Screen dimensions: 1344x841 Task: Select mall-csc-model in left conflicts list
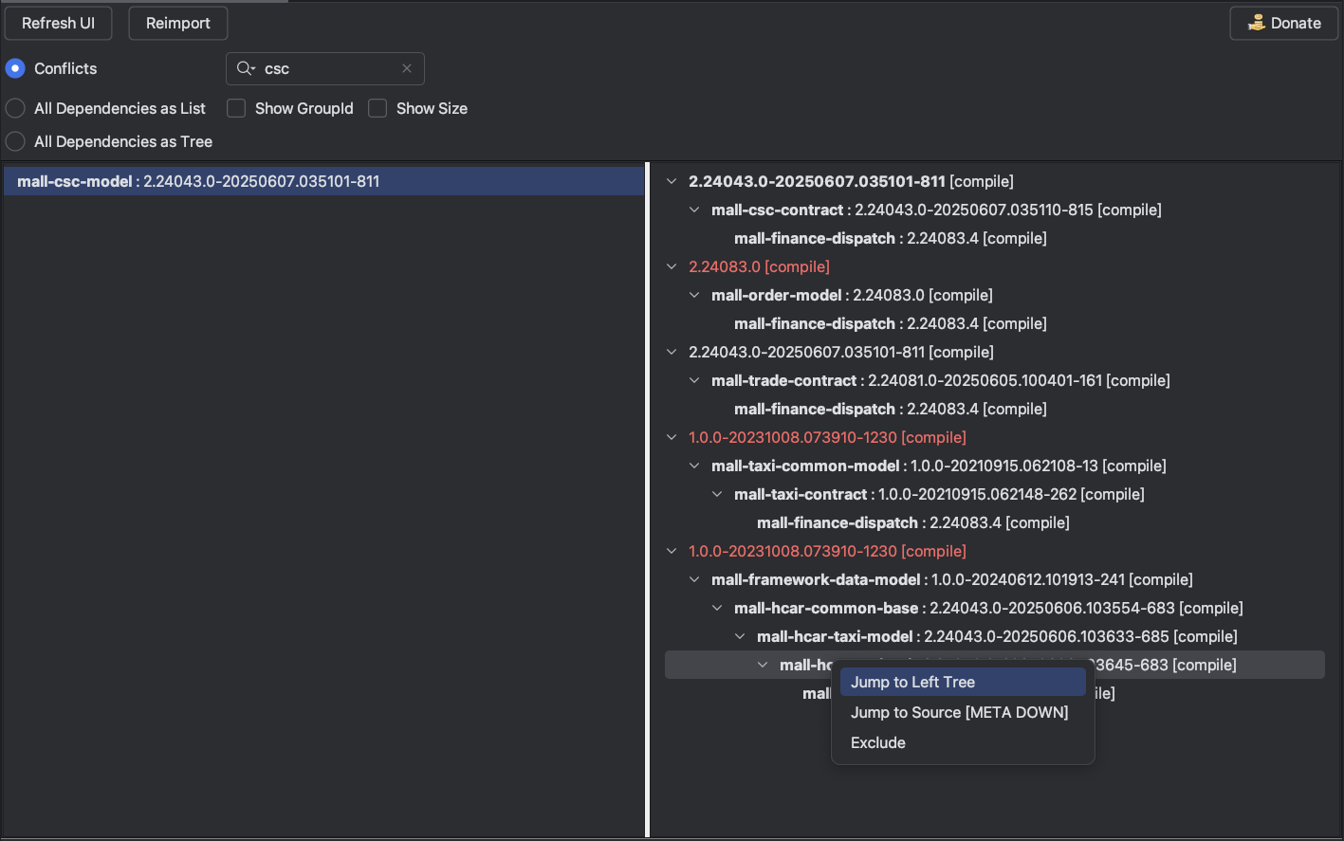(x=198, y=181)
